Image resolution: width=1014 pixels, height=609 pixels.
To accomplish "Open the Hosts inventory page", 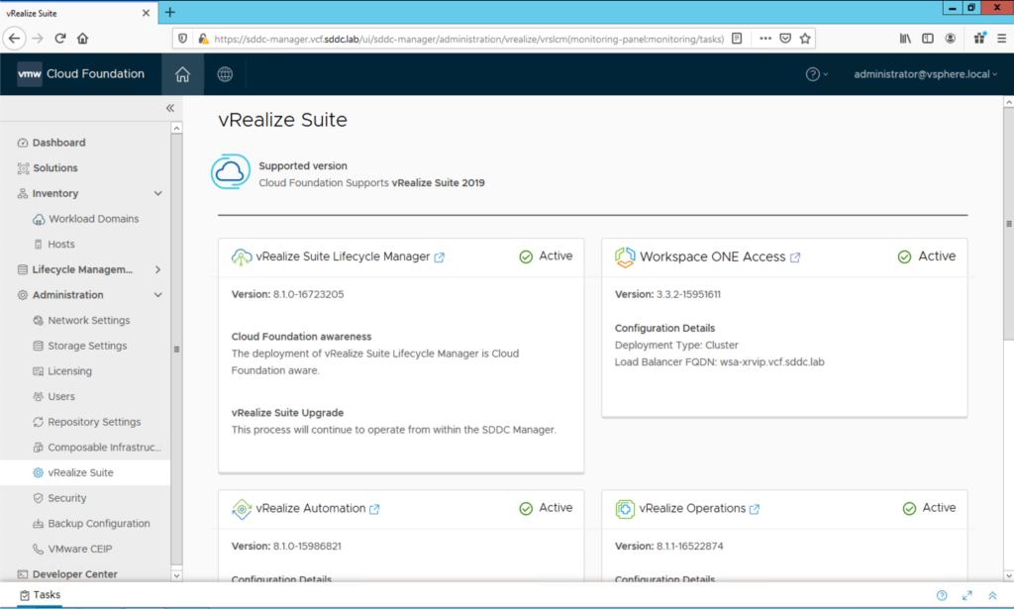I will point(63,244).
